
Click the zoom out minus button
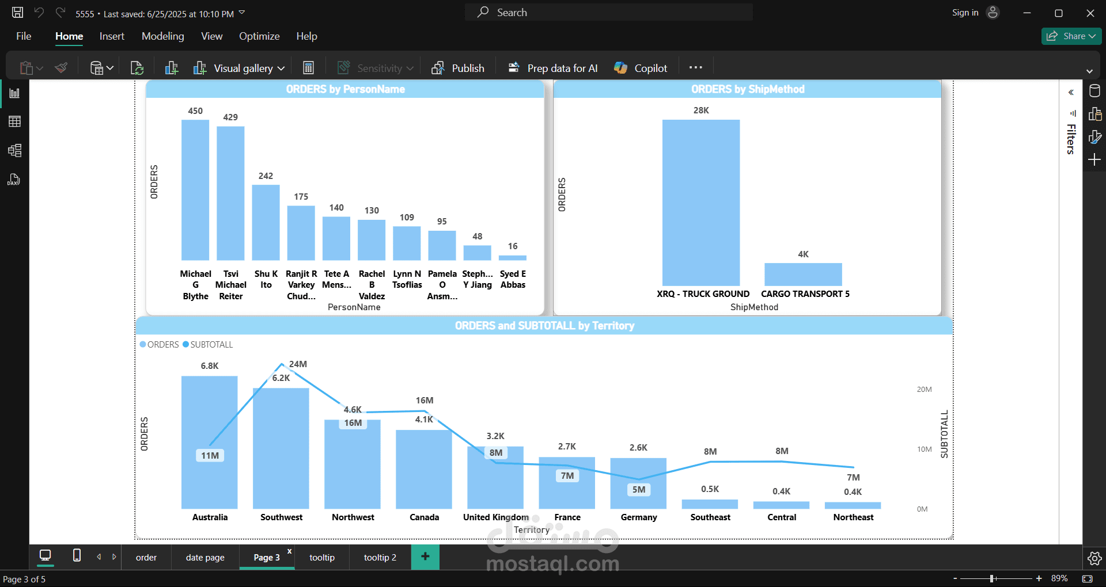955,578
